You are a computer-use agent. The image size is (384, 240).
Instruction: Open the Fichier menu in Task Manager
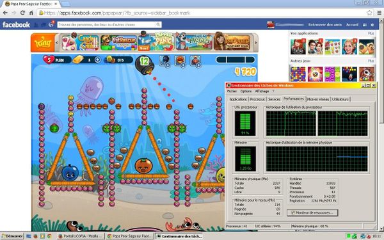pos(232,91)
